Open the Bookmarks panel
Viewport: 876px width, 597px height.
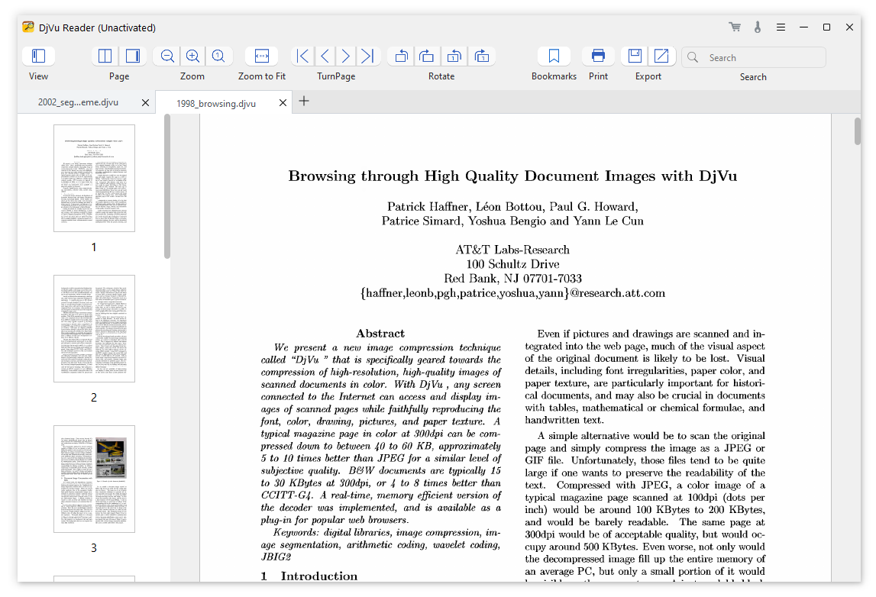pyautogui.click(x=554, y=56)
